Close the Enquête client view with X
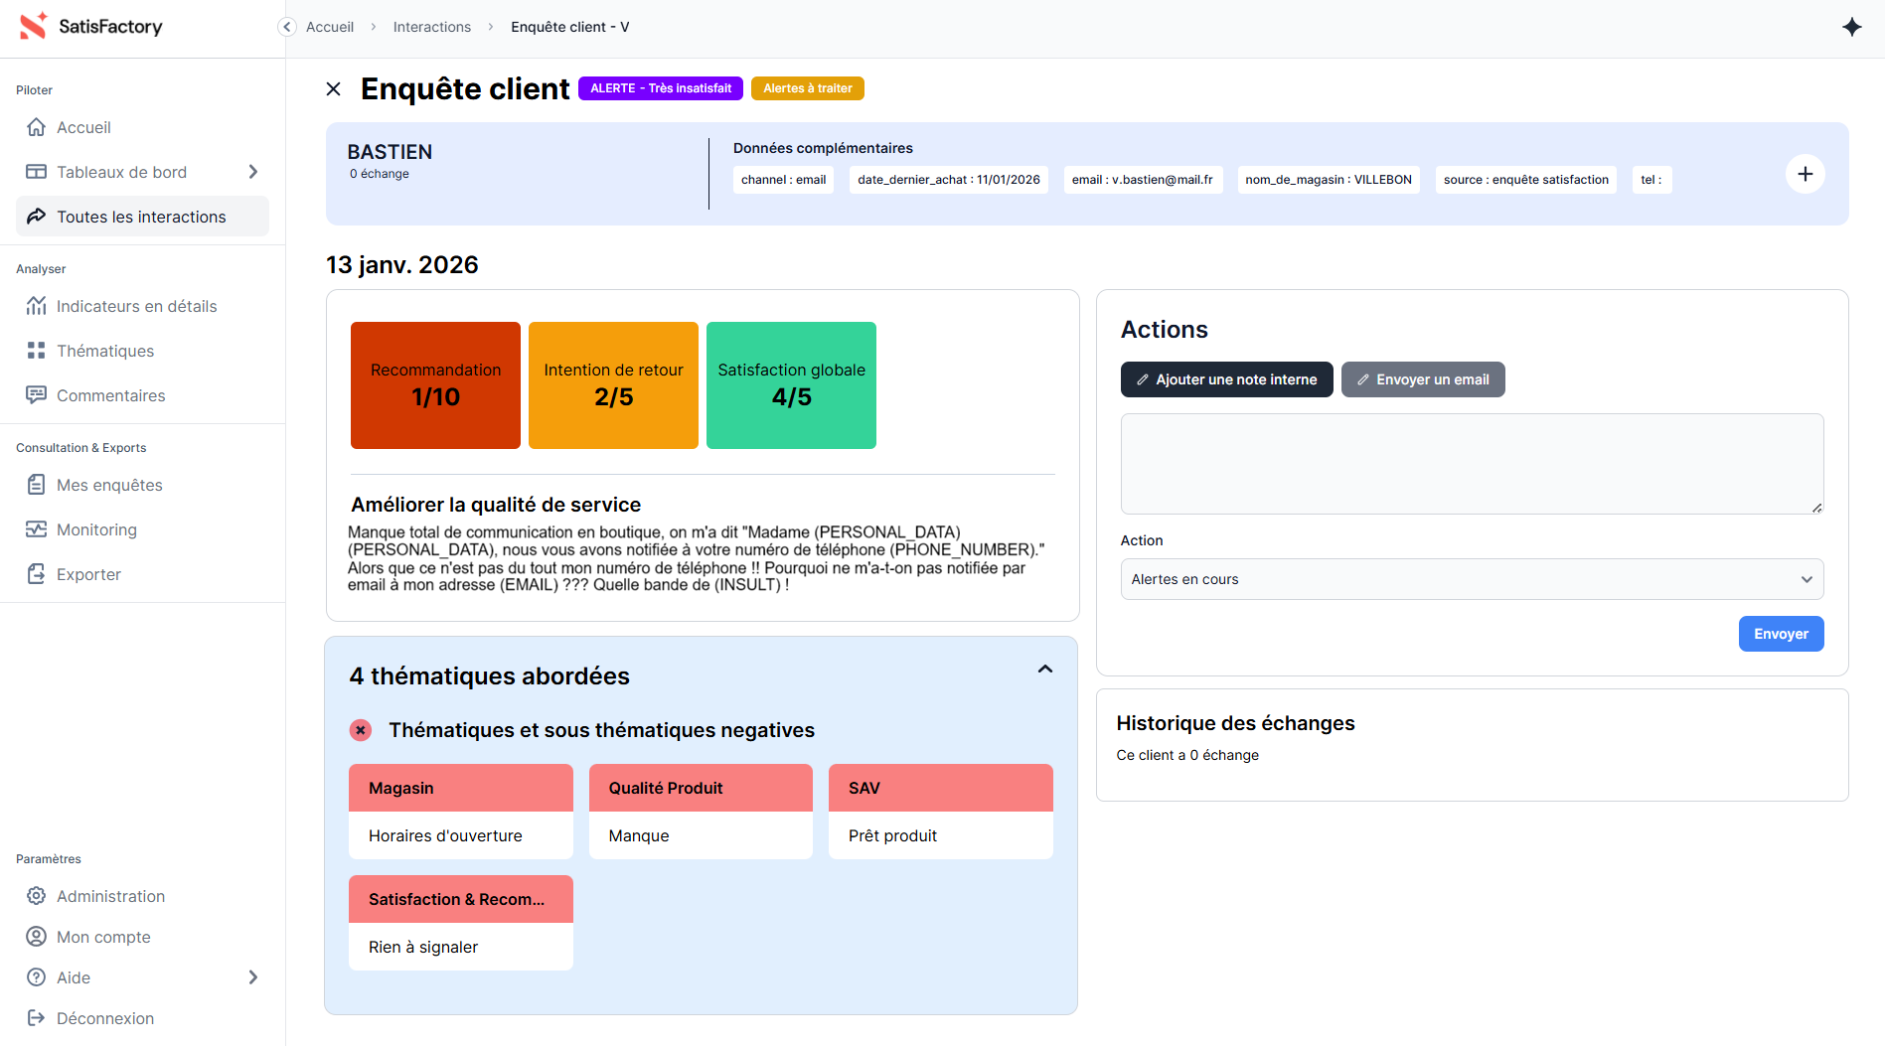 [x=334, y=89]
